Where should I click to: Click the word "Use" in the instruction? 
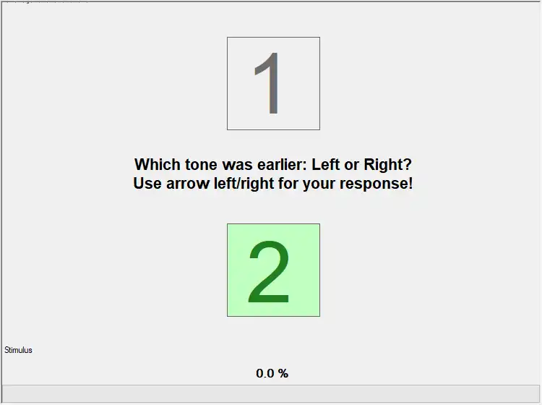(147, 184)
